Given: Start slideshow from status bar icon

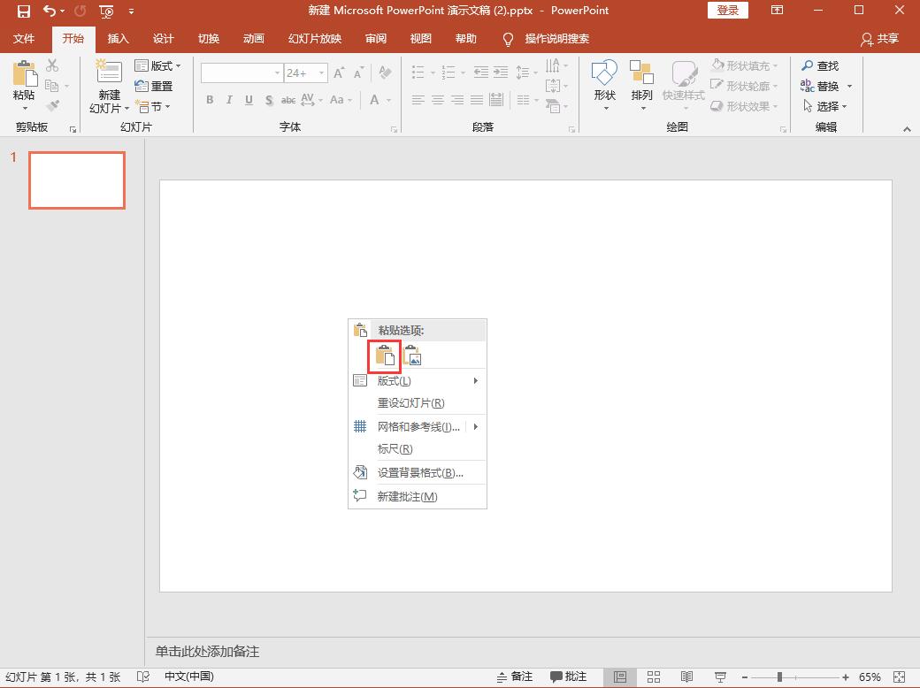Looking at the screenshot, I should click(721, 677).
